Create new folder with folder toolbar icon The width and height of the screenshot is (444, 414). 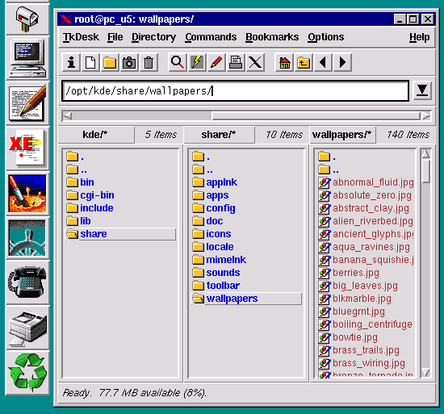pyautogui.click(x=110, y=62)
